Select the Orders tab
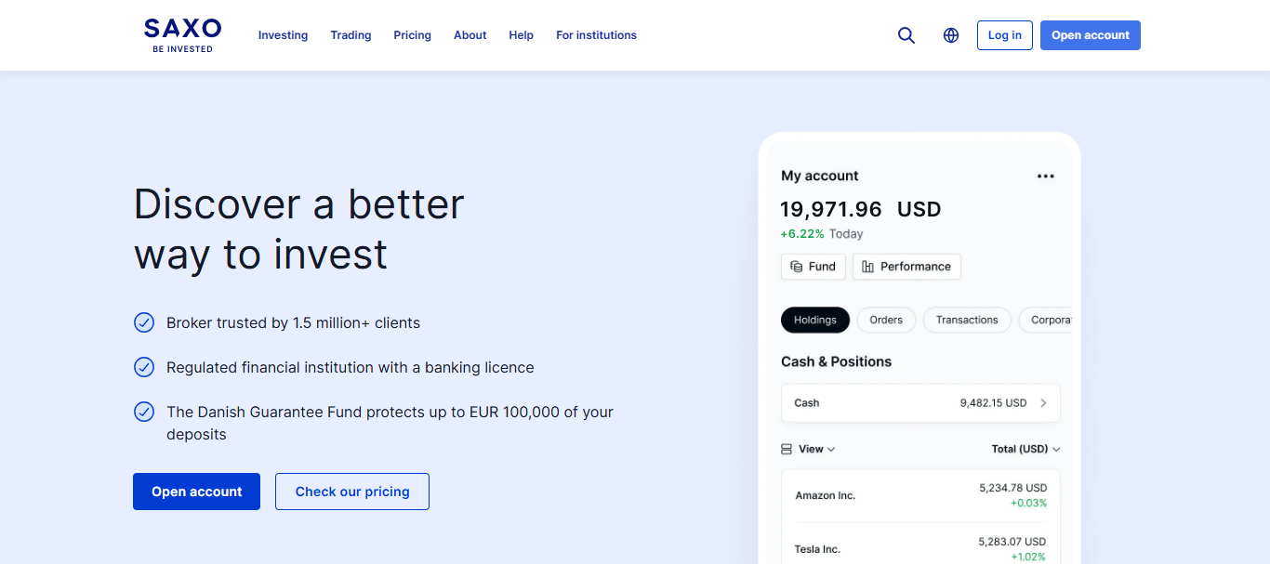 click(x=886, y=320)
